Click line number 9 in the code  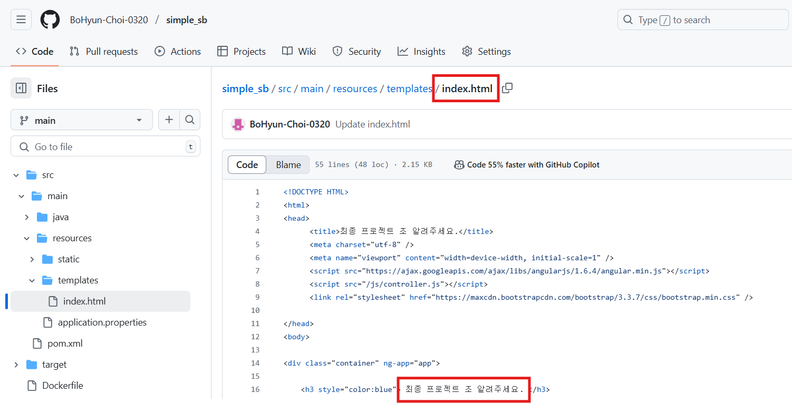click(257, 297)
